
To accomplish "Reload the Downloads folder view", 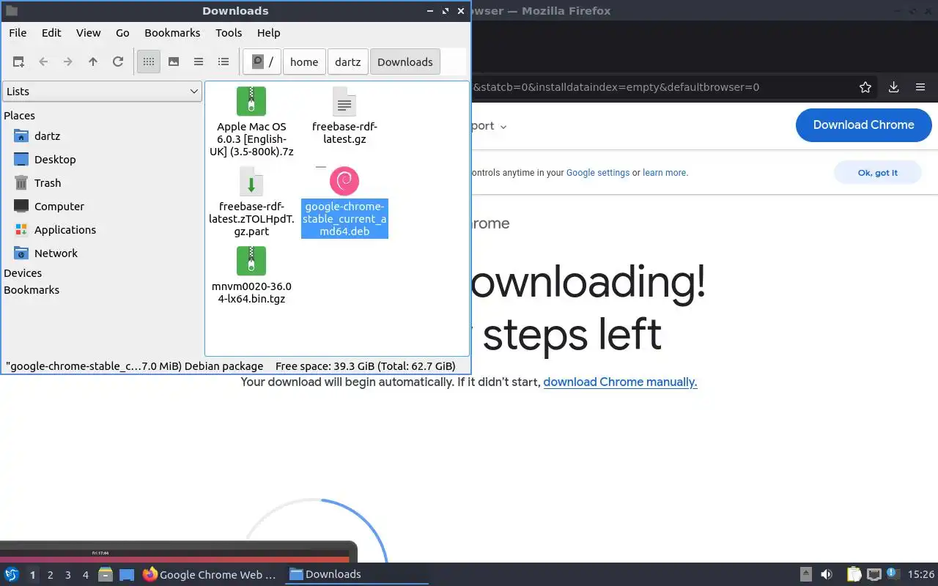I will tap(118, 62).
